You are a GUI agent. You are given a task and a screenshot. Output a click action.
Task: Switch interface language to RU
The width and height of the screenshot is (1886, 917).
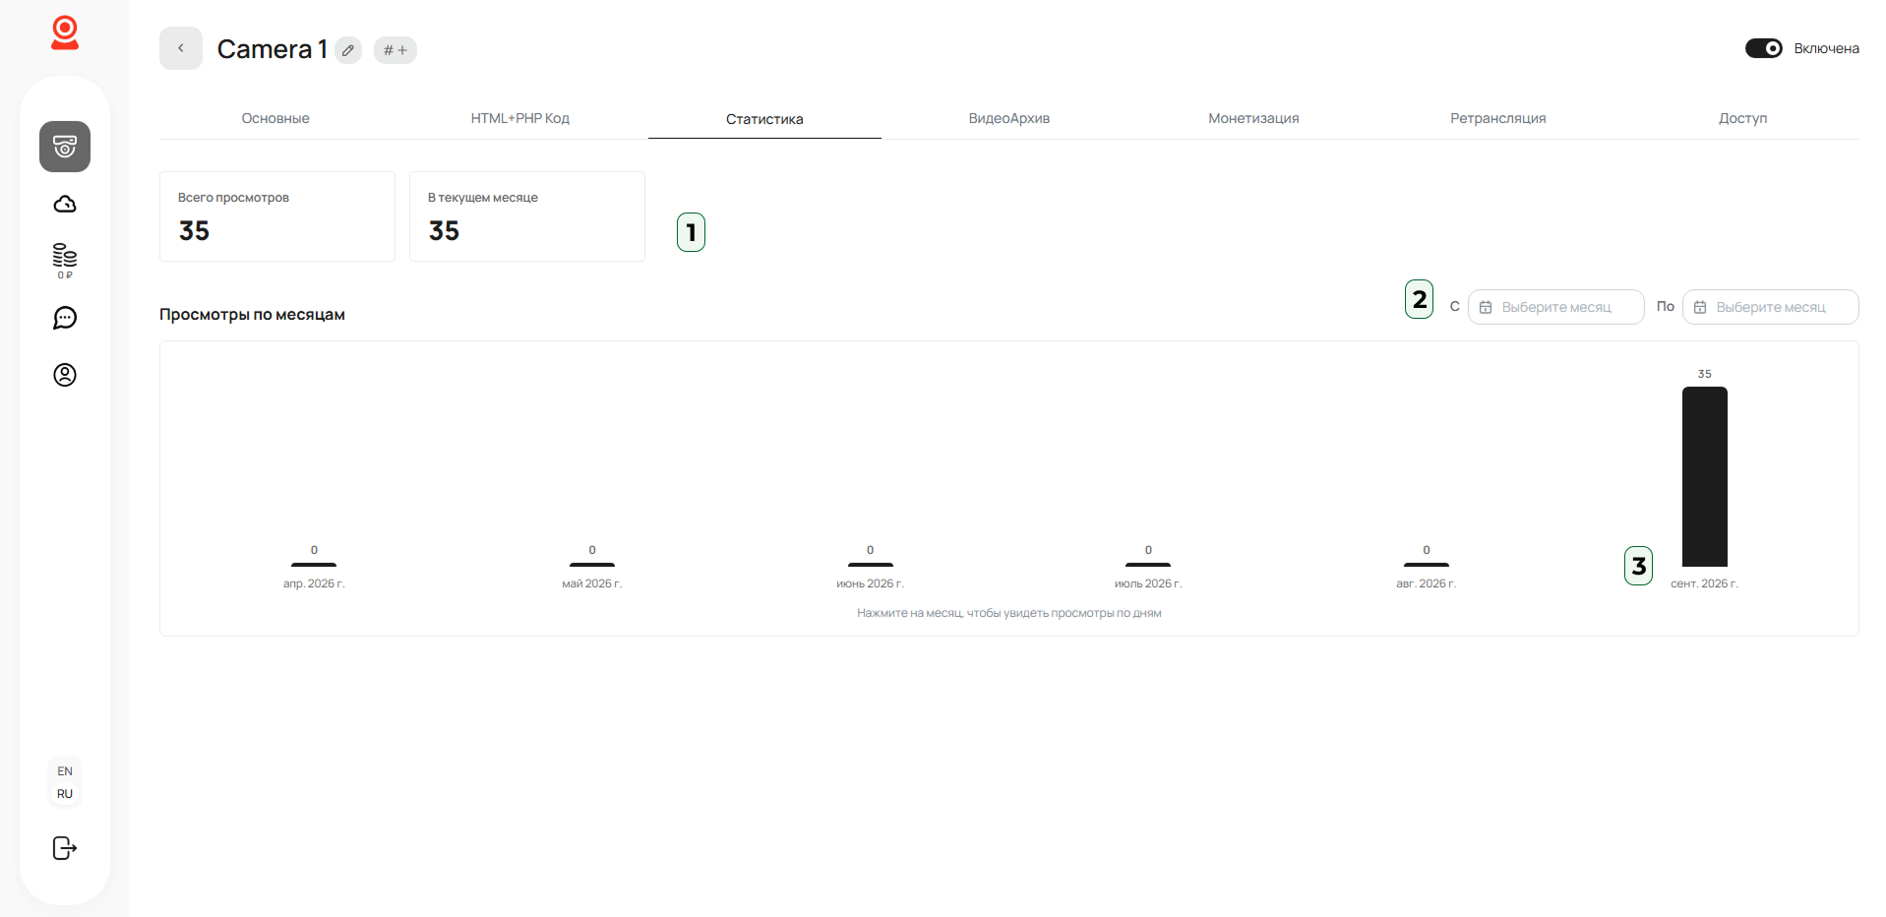tap(65, 794)
